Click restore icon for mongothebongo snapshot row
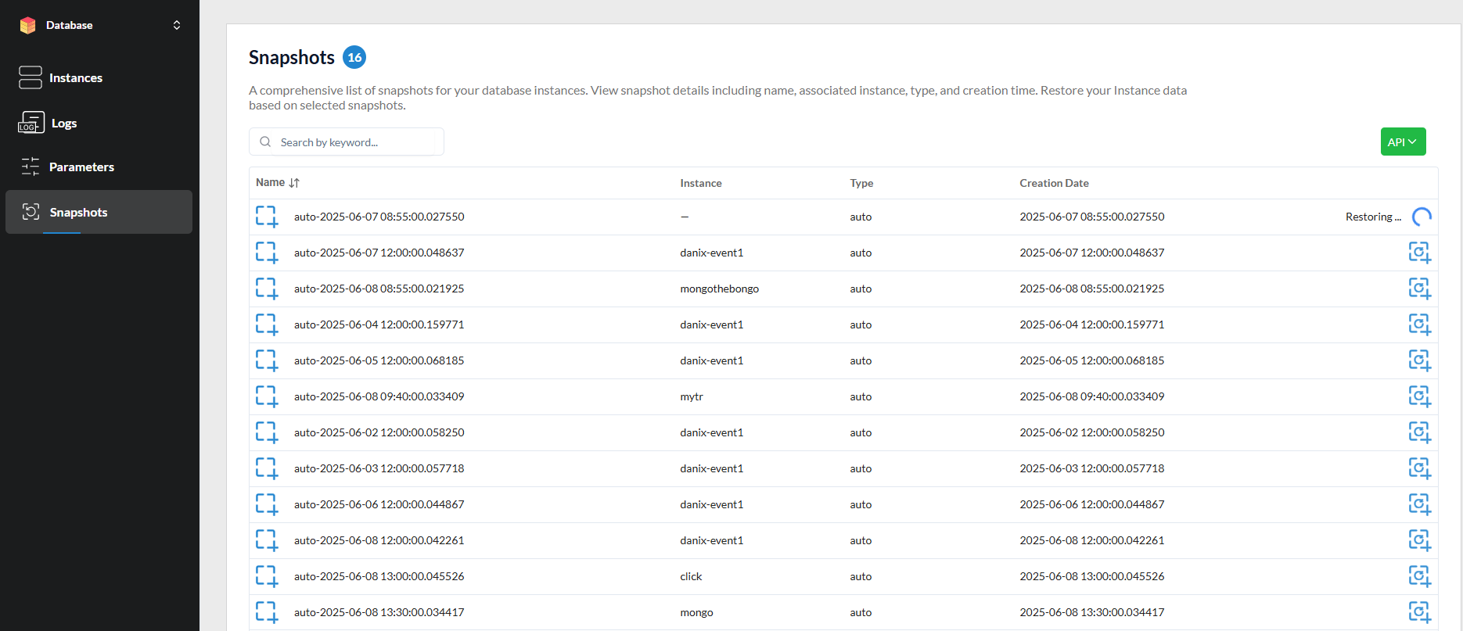Screen dimensions: 1463x631 (1419, 289)
